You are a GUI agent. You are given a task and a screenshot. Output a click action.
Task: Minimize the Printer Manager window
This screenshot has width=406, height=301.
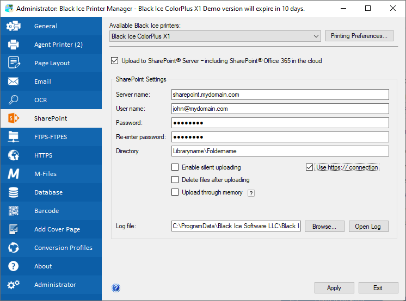pos(343,8)
